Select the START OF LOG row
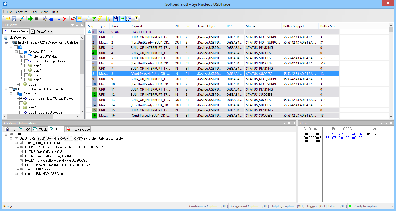Screen dimensions: 396x211 coord(213,32)
